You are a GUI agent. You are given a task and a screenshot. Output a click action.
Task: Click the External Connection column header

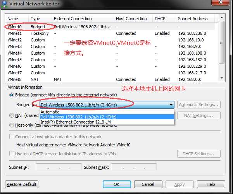click(x=83, y=19)
